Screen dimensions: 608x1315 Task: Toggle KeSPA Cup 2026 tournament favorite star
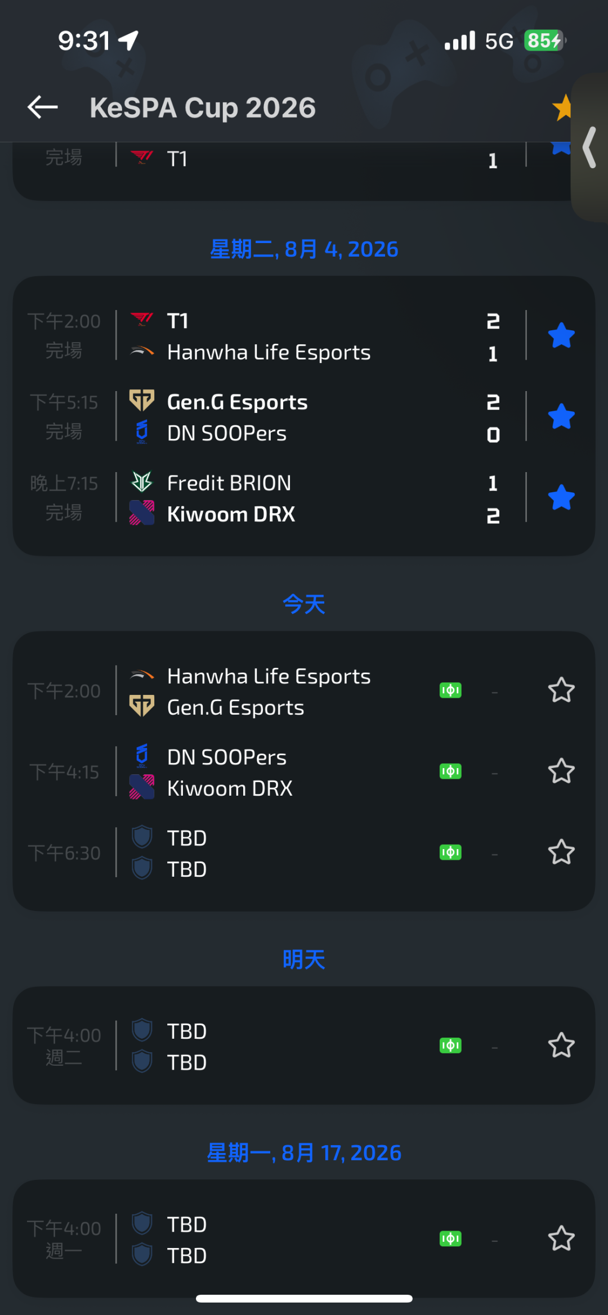click(562, 107)
